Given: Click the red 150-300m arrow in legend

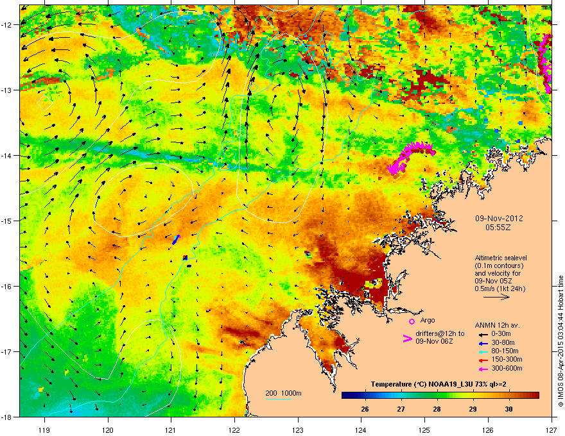Looking at the screenshot, I should pos(482,360).
